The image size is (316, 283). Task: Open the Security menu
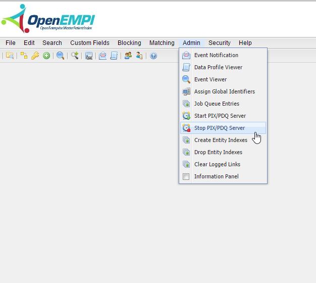[x=220, y=43]
